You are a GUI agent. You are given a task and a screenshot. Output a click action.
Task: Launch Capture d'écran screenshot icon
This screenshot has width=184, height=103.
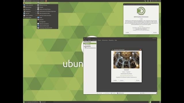(x=38, y=5)
